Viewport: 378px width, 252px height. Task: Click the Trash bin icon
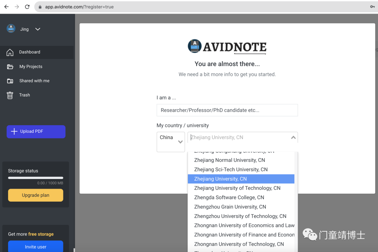[x=10, y=95]
